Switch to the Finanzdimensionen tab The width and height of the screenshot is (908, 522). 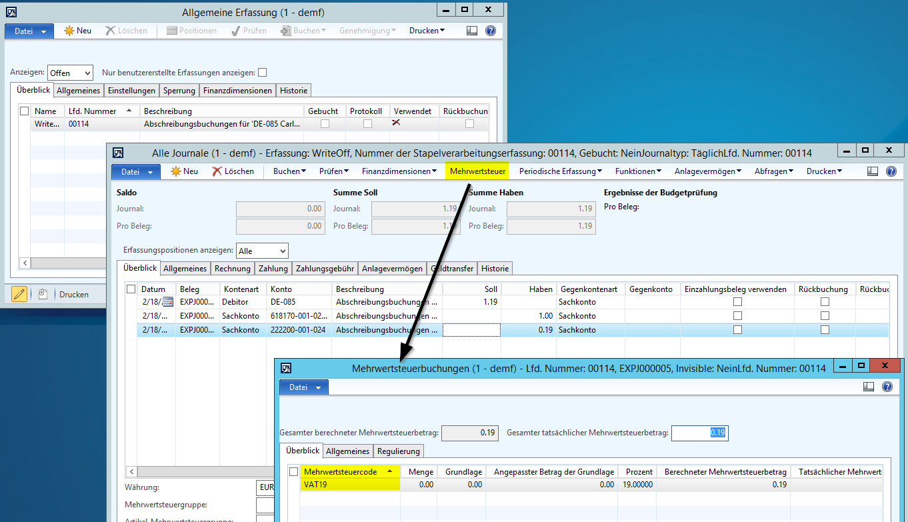237,91
